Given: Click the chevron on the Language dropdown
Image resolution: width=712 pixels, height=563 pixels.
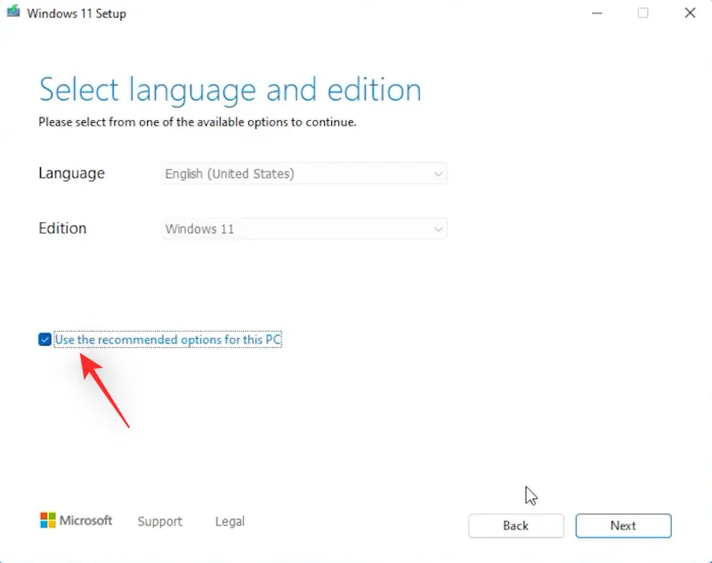Looking at the screenshot, I should [x=438, y=173].
